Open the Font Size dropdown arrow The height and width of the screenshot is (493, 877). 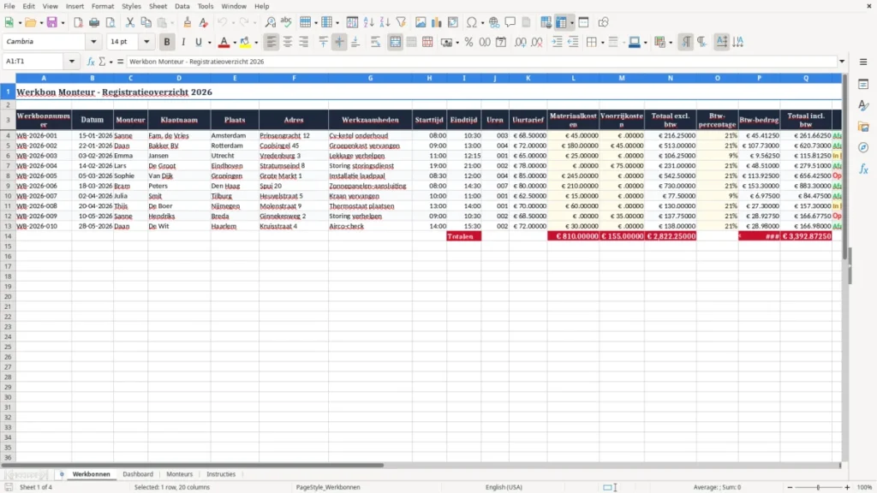click(x=146, y=42)
